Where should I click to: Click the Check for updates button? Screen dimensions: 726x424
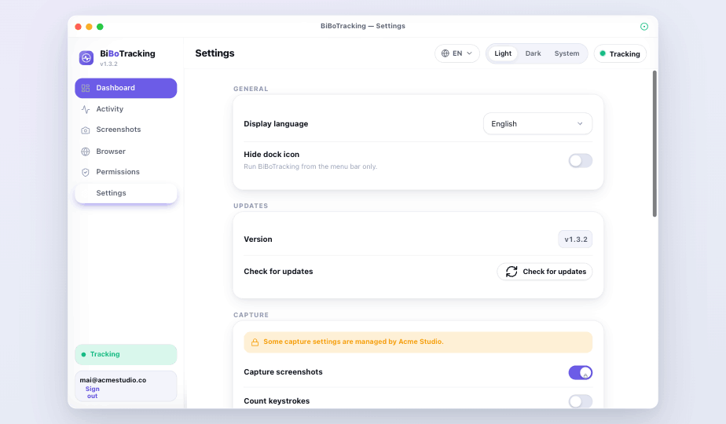[544, 271]
